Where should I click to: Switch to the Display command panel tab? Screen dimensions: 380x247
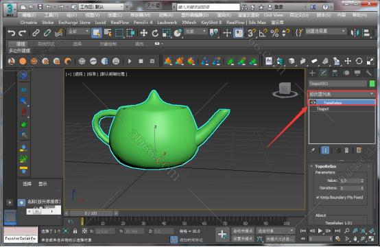click(x=357, y=73)
